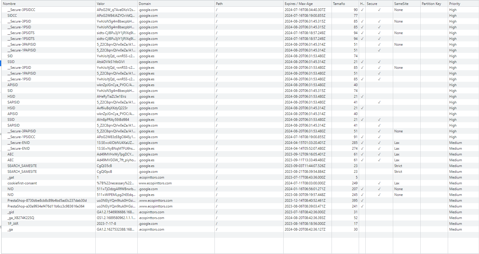479x254 pixels.
Task: Click the Partition Key column header
Action: coord(431,4)
